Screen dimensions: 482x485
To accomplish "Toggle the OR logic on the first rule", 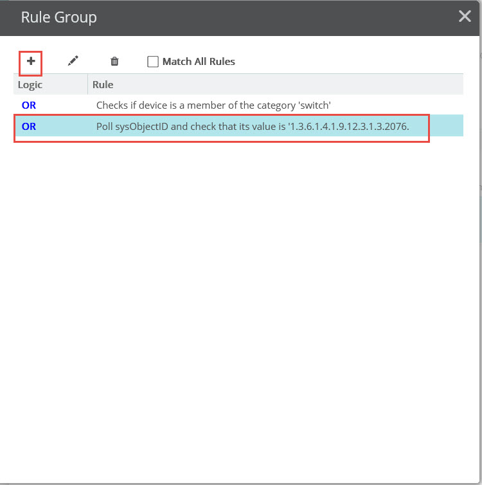I will 29,105.
